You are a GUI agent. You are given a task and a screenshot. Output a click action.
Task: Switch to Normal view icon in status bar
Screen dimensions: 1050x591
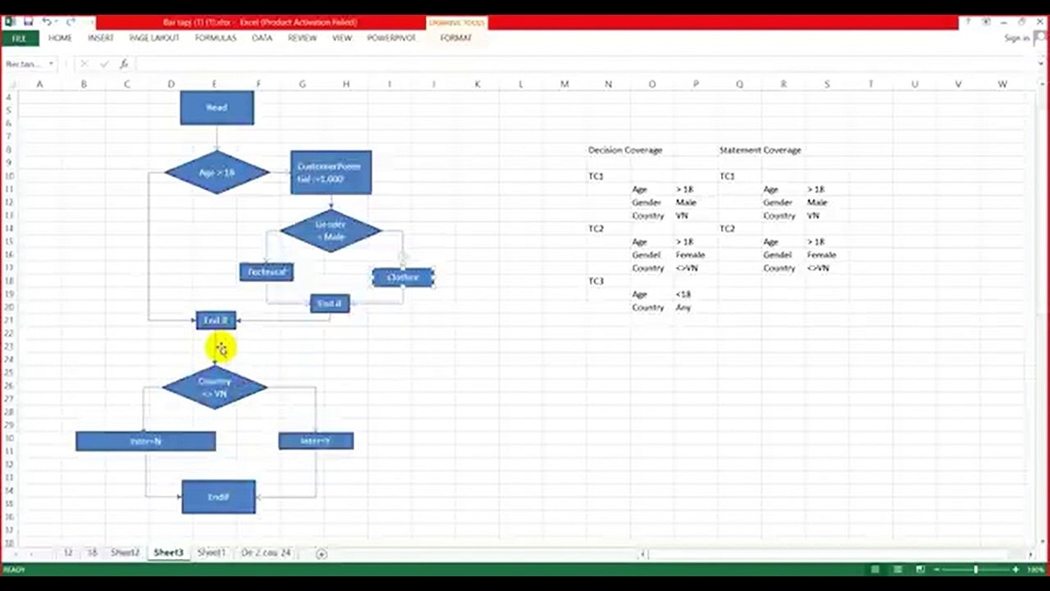click(x=875, y=570)
